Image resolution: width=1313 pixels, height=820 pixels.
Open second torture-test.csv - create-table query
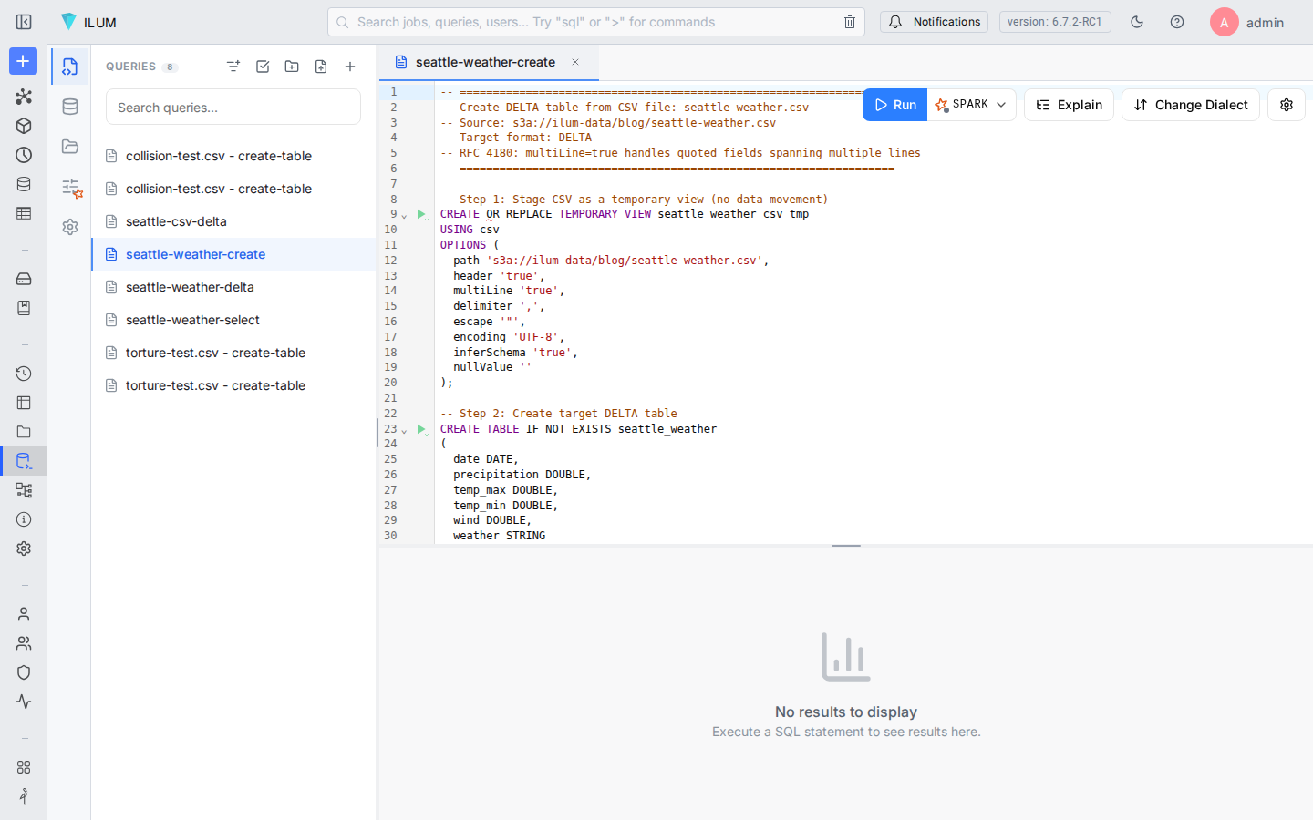(233, 385)
